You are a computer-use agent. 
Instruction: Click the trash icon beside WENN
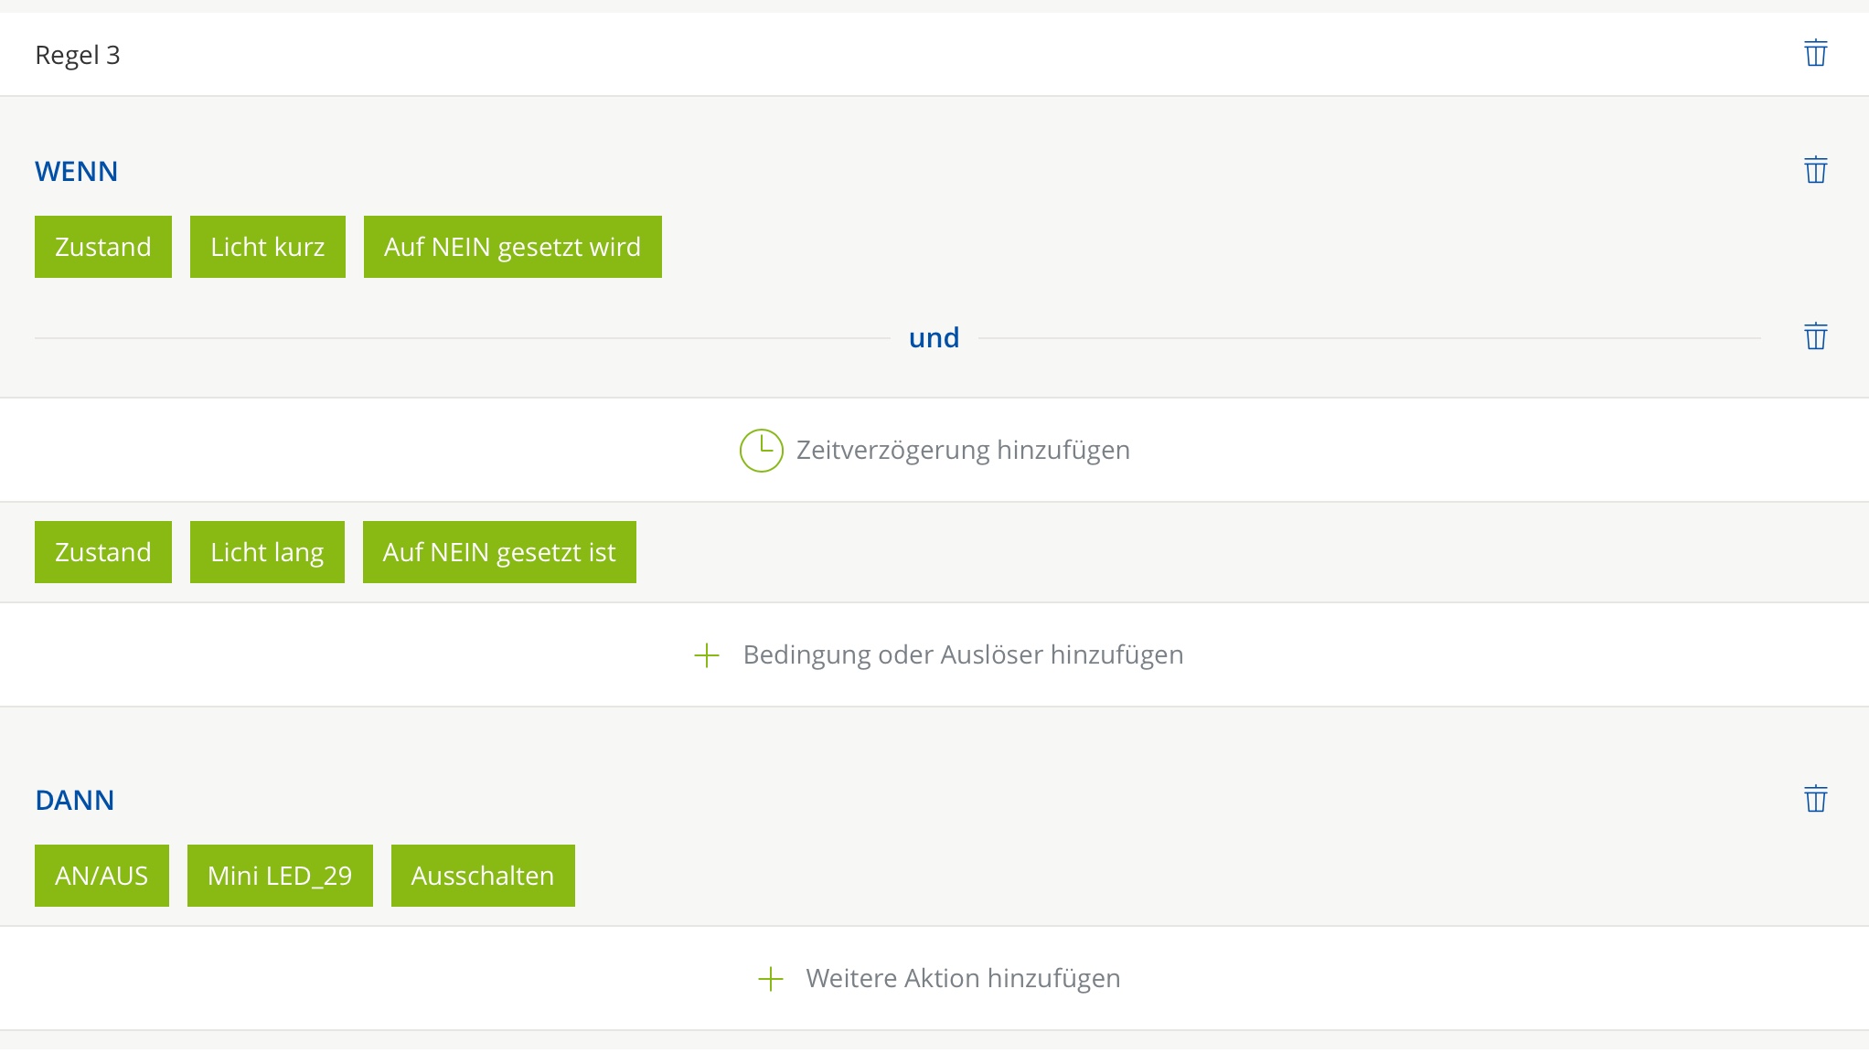coord(1815,170)
